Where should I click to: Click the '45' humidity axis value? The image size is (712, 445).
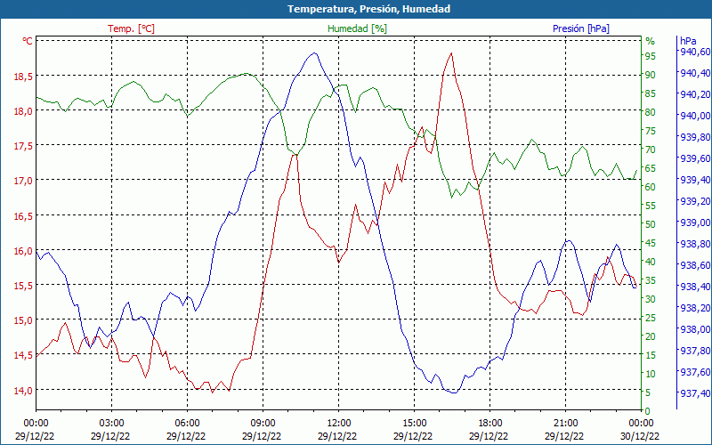(x=651, y=243)
